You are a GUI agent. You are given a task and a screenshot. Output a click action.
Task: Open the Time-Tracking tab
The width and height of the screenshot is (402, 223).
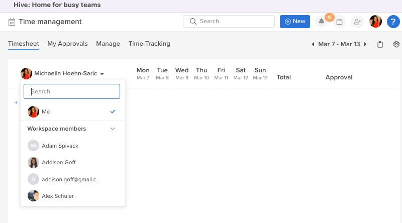tap(149, 44)
